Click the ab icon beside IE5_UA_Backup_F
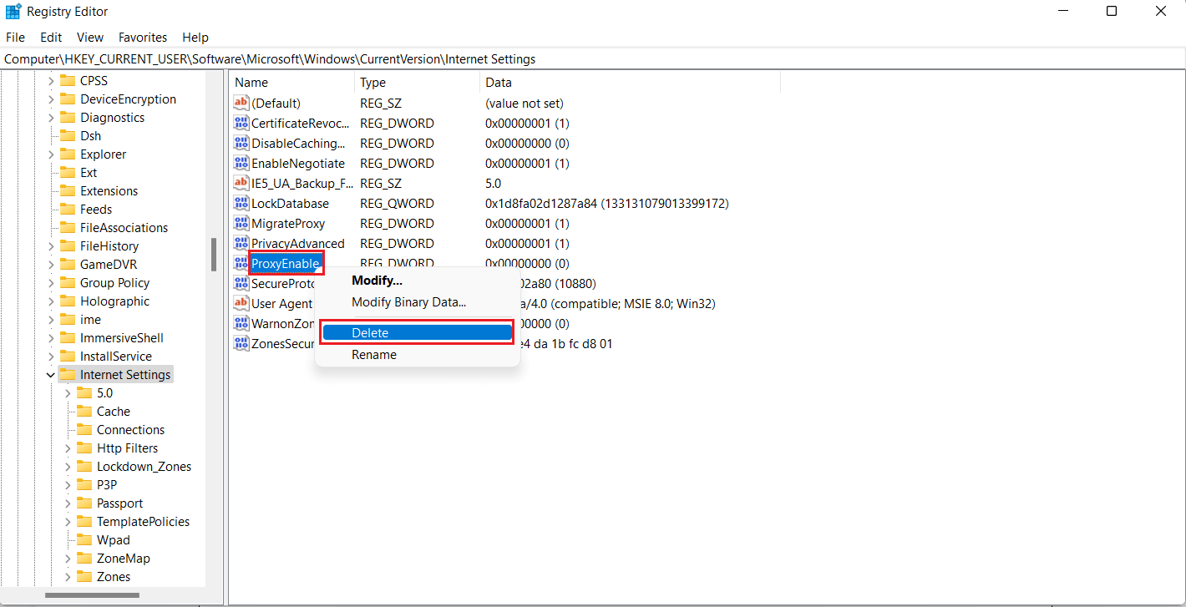Screen dimensions: 1186x607 coord(241,183)
